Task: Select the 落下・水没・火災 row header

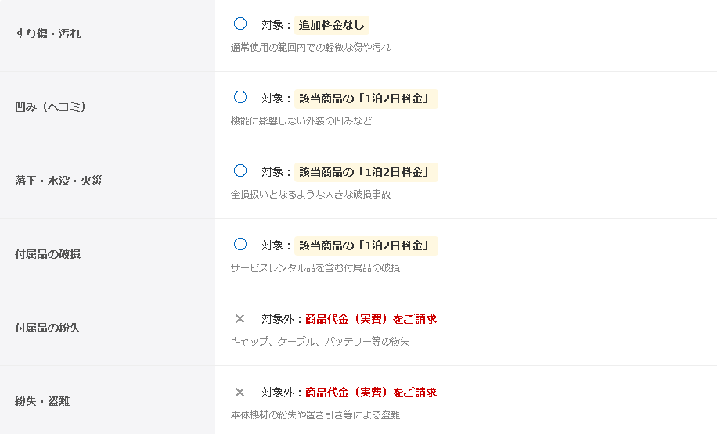Action: point(59,181)
